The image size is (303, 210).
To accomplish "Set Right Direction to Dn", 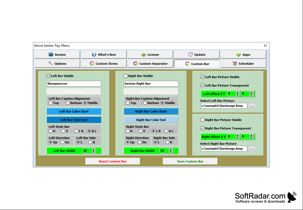I will click(x=140, y=142).
